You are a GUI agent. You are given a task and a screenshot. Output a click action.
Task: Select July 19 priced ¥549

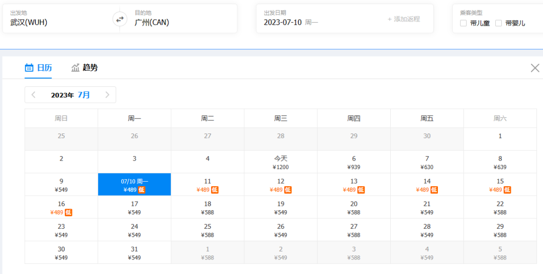point(281,207)
